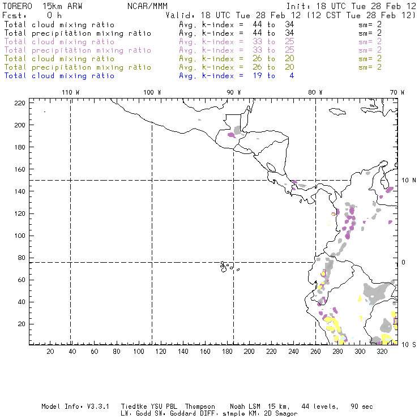Select the black "Total precipitation mixing ratio" legend entry
The width and height of the screenshot is (419, 419).
(78, 33)
